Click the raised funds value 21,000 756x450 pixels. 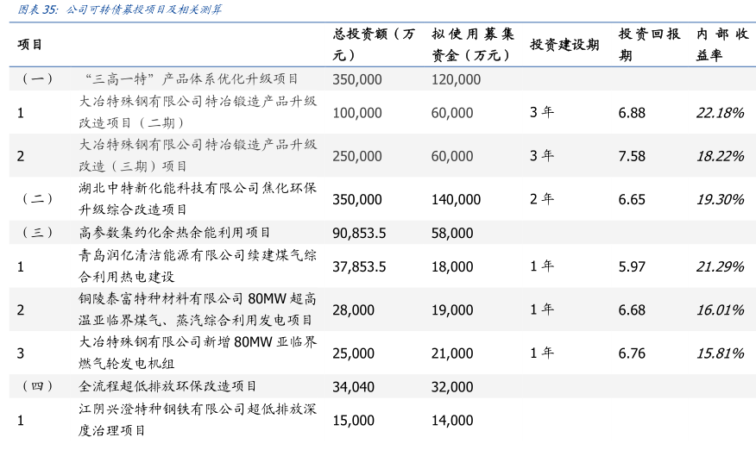tap(451, 353)
